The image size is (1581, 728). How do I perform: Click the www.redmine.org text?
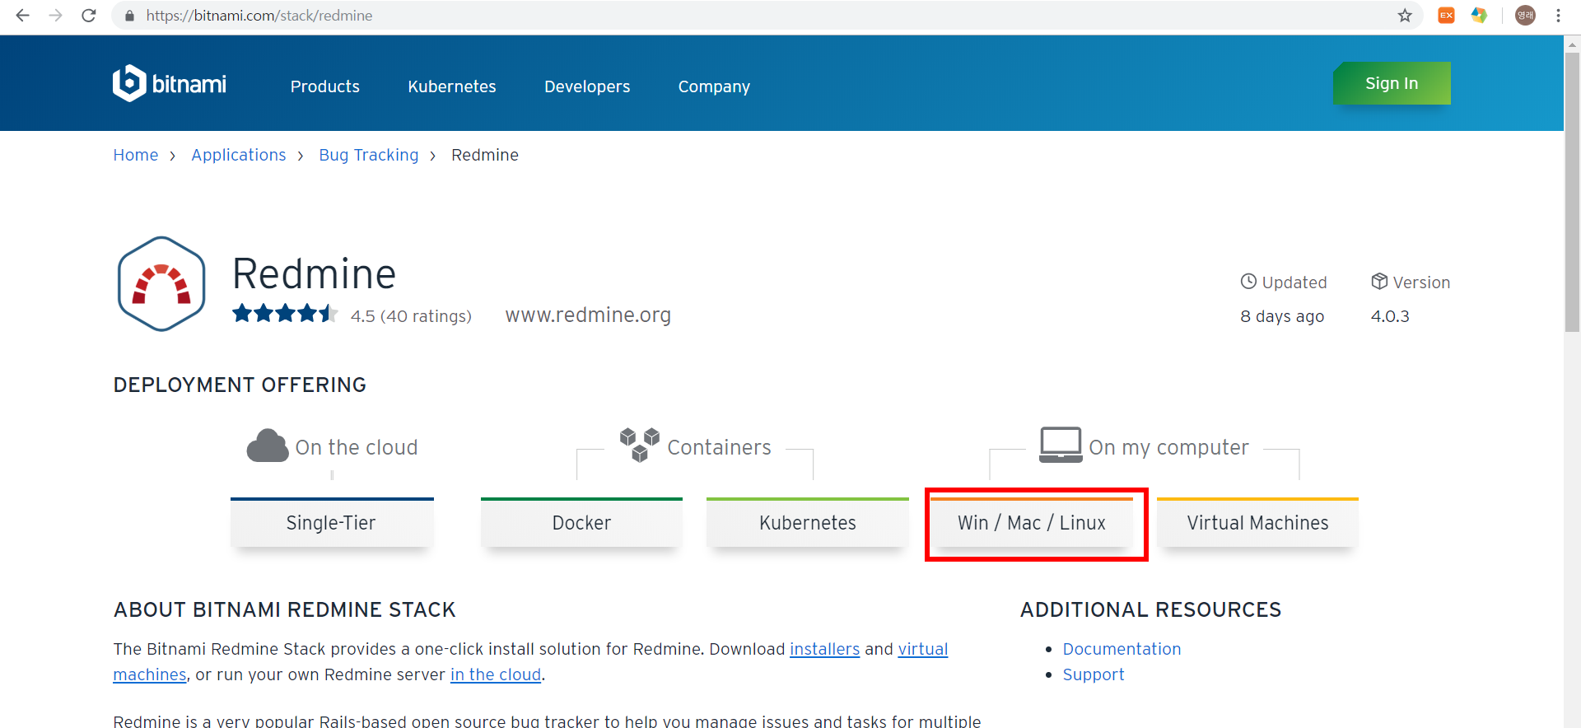588,315
